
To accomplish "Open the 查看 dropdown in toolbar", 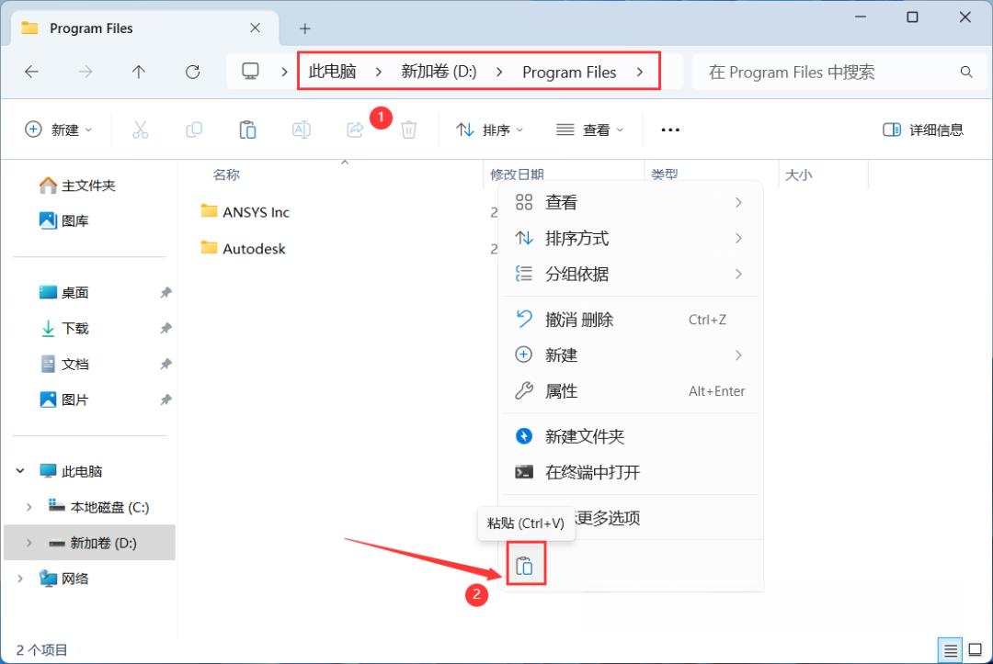I will tap(589, 129).
